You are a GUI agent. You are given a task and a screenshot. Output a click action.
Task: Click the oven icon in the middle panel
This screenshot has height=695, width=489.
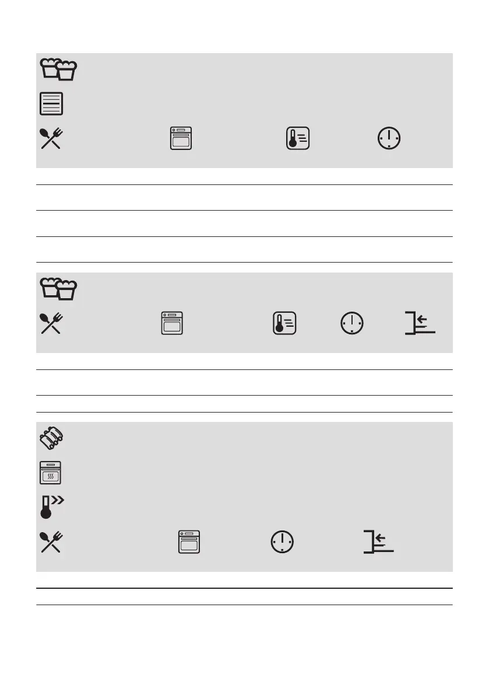coord(172,323)
